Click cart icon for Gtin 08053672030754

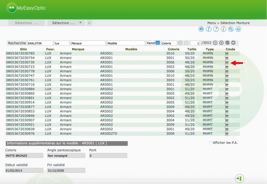(227, 58)
